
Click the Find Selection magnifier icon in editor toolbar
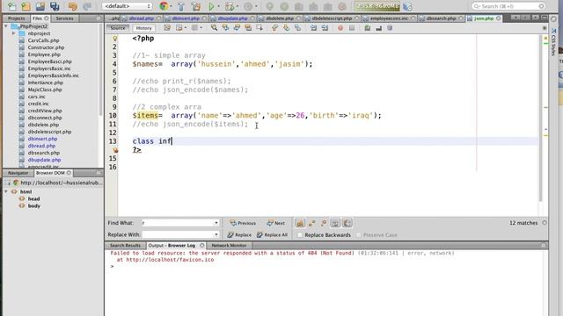214,27
